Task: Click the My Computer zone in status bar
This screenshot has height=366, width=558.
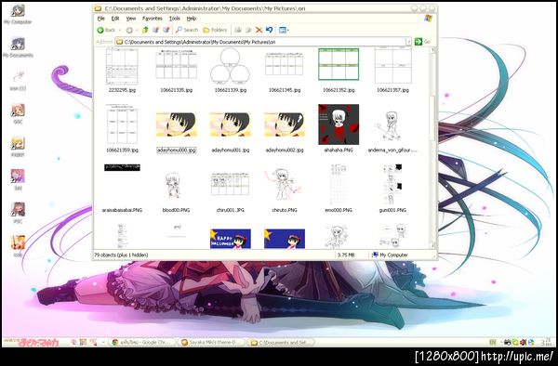Action: click(x=390, y=255)
